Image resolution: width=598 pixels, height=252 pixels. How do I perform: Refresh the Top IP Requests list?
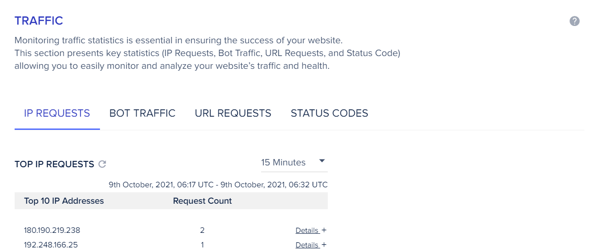pyautogui.click(x=103, y=164)
